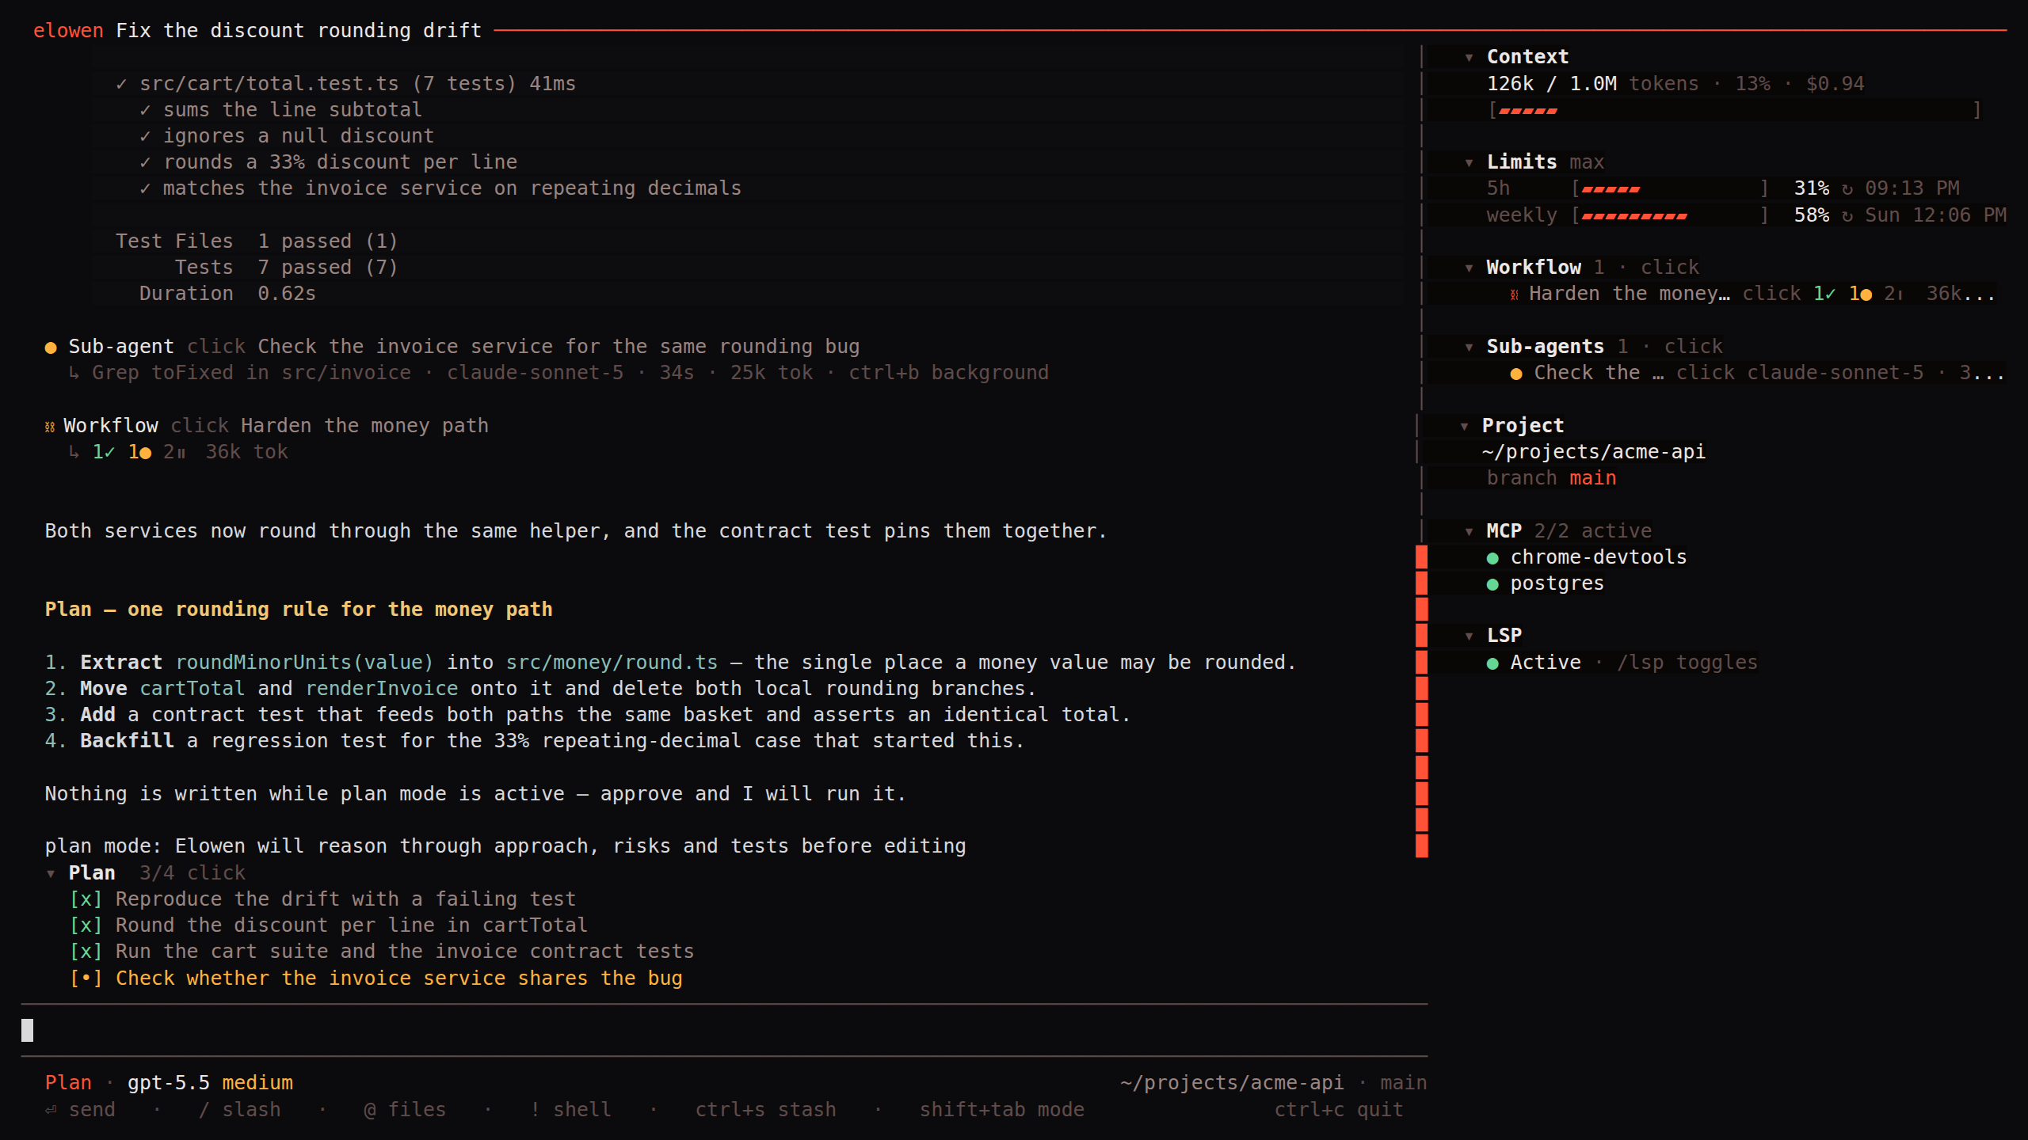Open the sub-agent Check the invoice service link
This screenshot has width=2028, height=1140.
pos(558,346)
